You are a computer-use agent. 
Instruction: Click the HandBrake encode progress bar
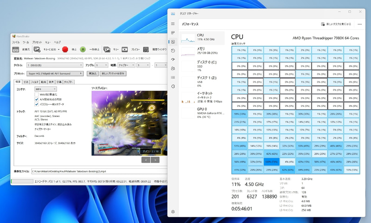pyautogui.click(x=22, y=181)
